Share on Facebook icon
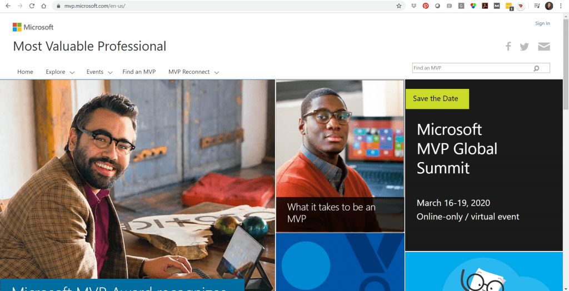The height and width of the screenshot is (291, 569). pos(508,47)
